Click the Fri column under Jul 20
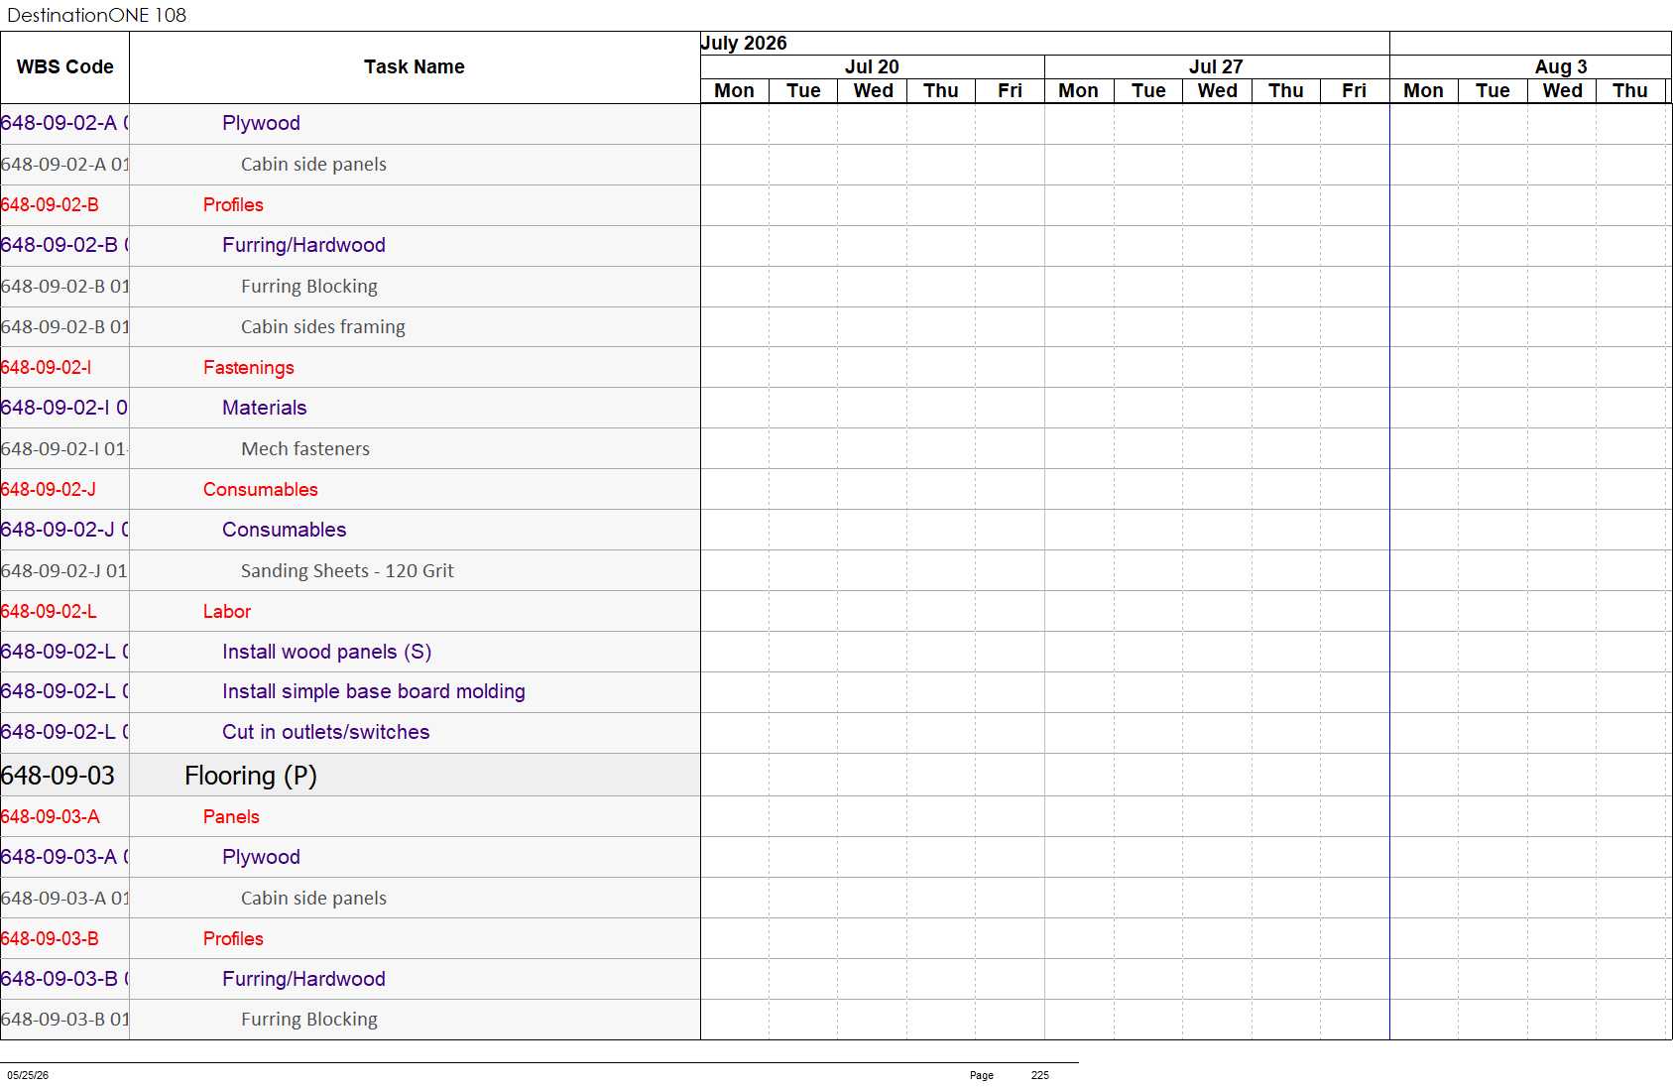Viewport: 1673px width, 1088px height. pos(1010,90)
